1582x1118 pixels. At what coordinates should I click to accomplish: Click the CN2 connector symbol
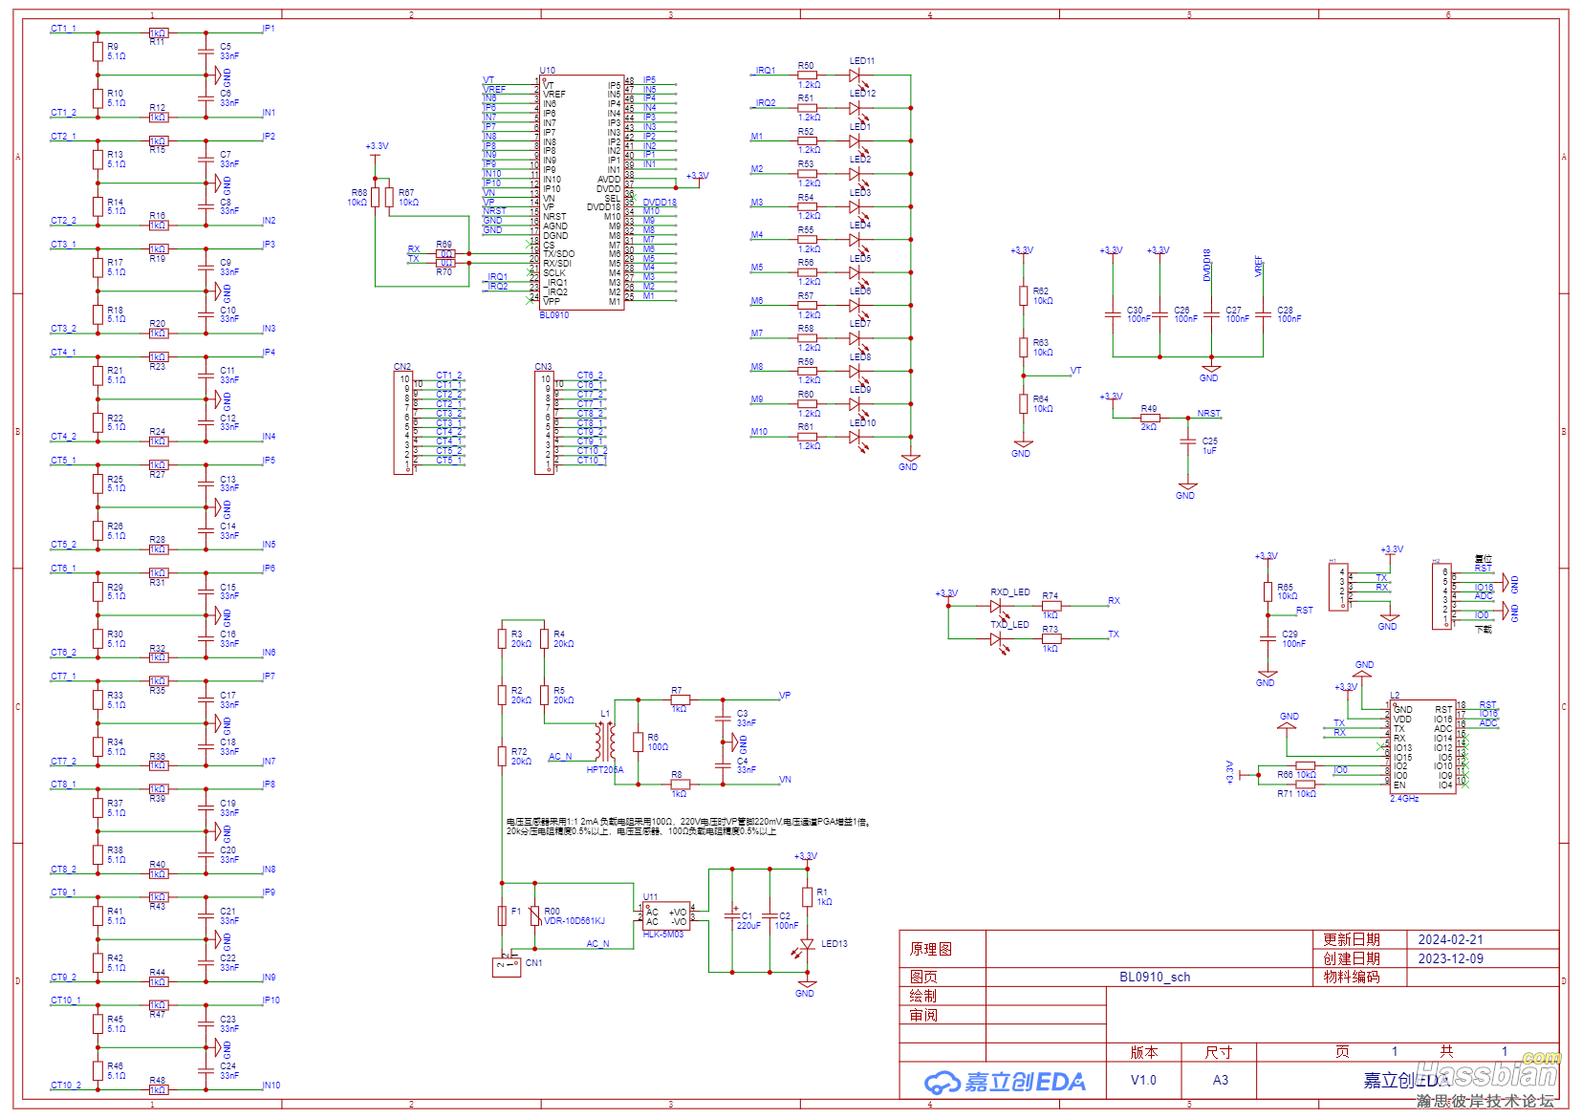[402, 422]
